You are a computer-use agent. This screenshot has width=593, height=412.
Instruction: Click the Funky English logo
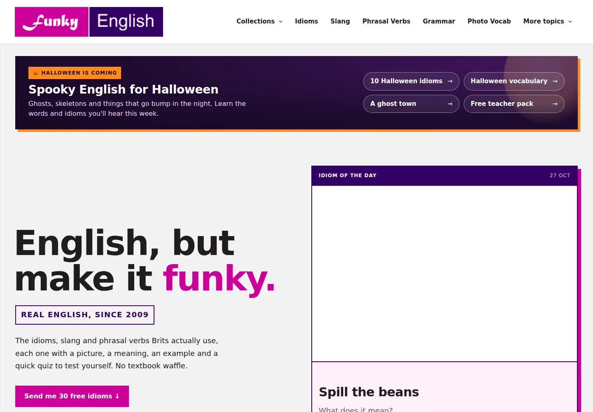pos(89,22)
